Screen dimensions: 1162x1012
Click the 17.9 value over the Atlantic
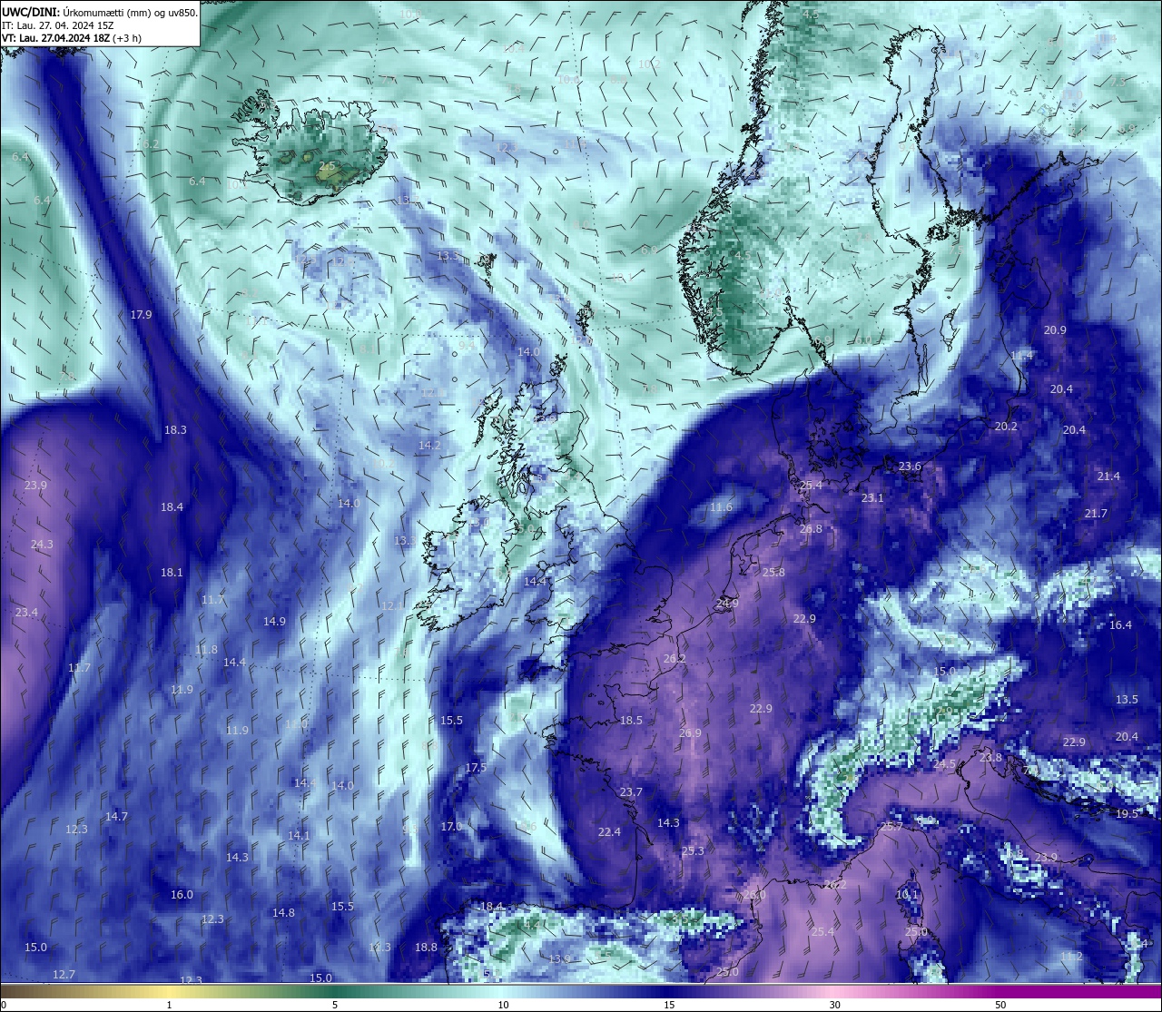coord(141,315)
